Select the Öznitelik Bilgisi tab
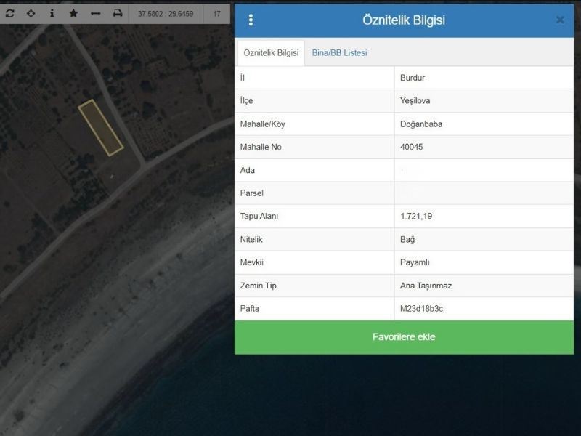Screen dimensions: 581x436 (271, 53)
